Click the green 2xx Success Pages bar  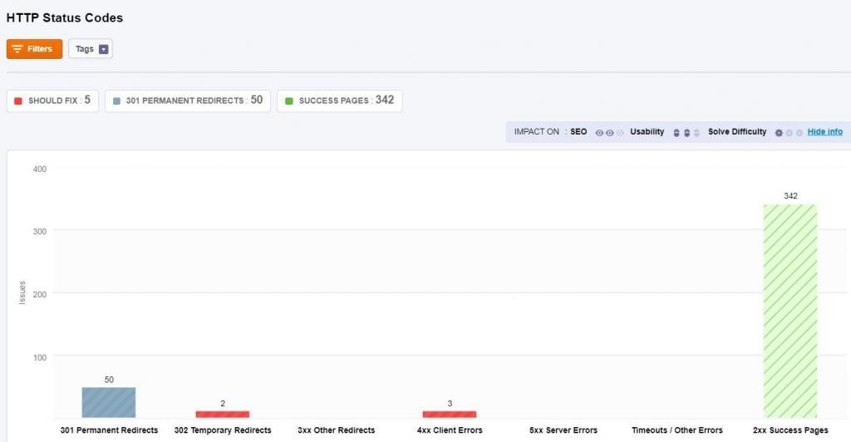790,311
